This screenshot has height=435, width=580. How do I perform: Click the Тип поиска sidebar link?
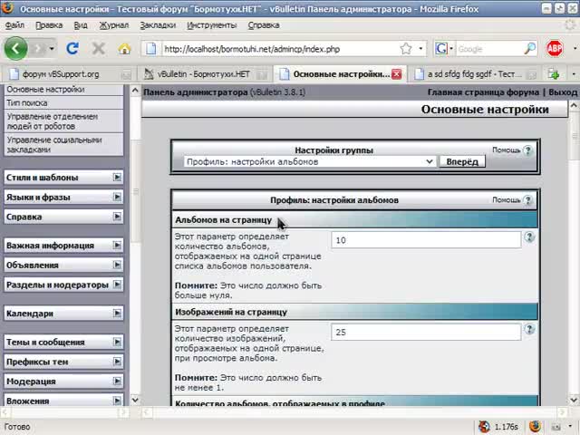click(27, 103)
